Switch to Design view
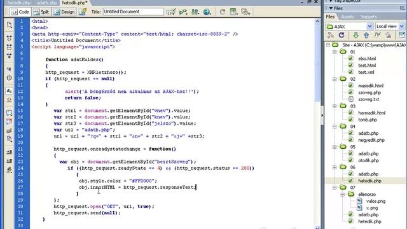Image resolution: width=407 pixels, height=229 pixels. [x=64, y=12]
